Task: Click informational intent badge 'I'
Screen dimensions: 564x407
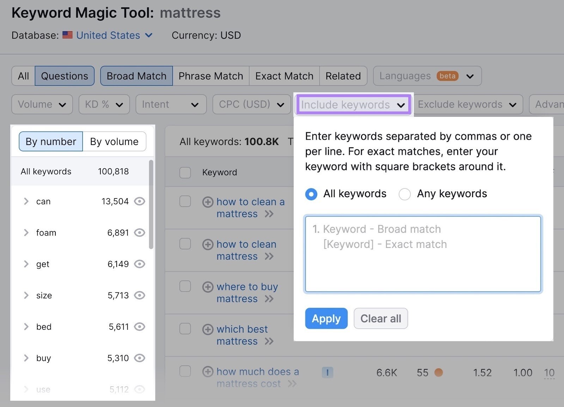Action: [327, 372]
